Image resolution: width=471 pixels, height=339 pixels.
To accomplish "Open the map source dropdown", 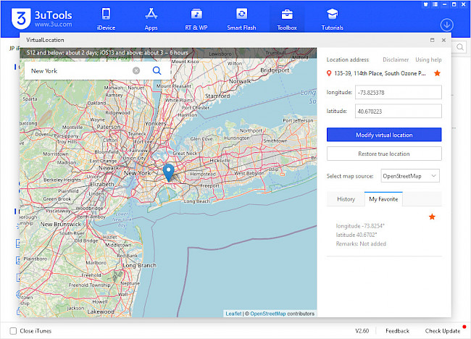I will (x=410, y=176).
